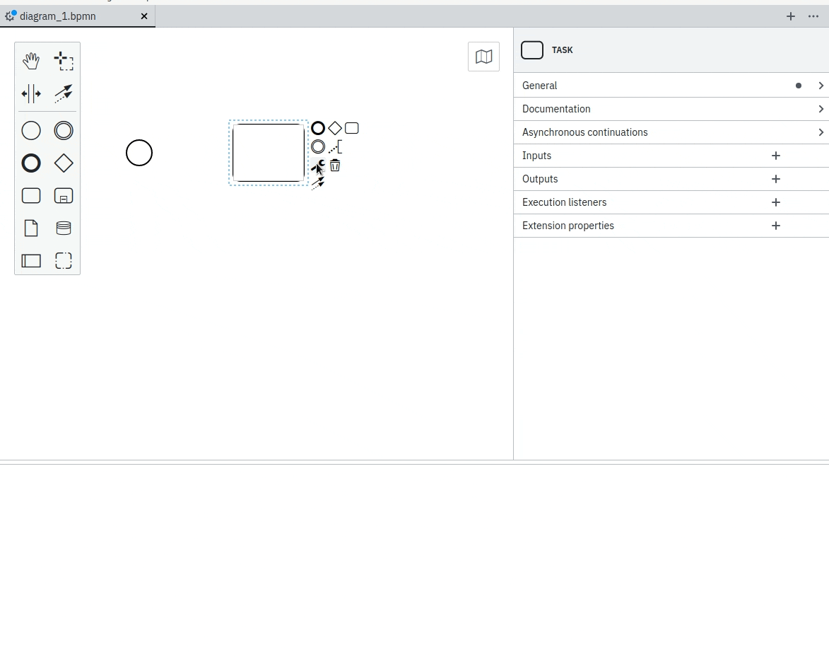This screenshot has width=829, height=662.
Task: Open the more options menu at top right
Action: pyautogui.click(x=813, y=16)
